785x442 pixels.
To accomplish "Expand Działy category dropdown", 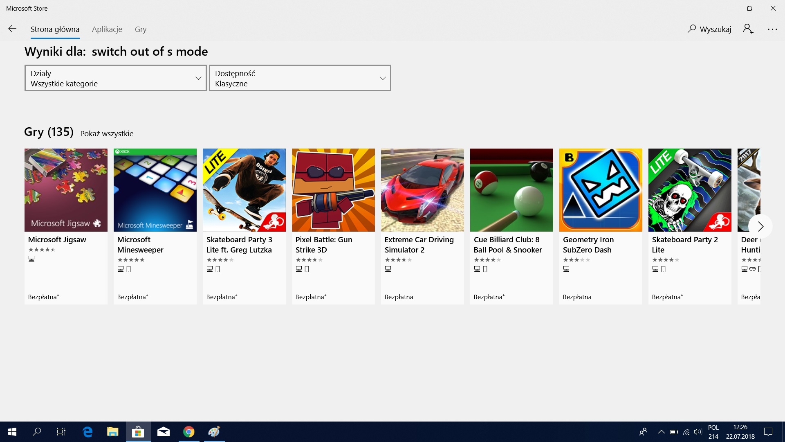I will [x=116, y=78].
